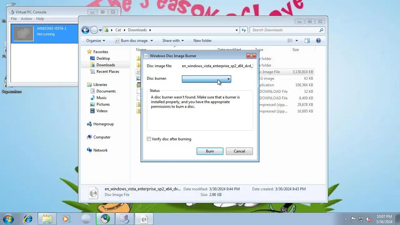Change view using the views icon
Image resolution: width=400 pixels, height=225 pixels.
pyautogui.click(x=290, y=41)
